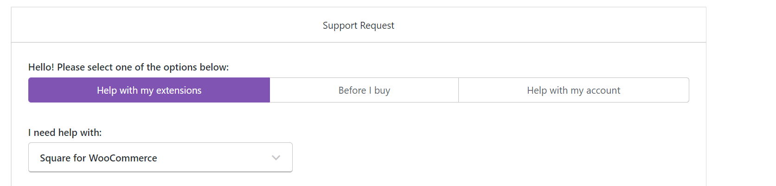This screenshot has width=776, height=186.
Task: Activate the purple "Help with my extensions" button
Action: [149, 90]
